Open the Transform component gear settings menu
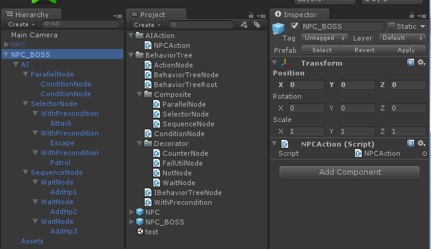The height and width of the screenshot is (249, 431). click(421, 63)
